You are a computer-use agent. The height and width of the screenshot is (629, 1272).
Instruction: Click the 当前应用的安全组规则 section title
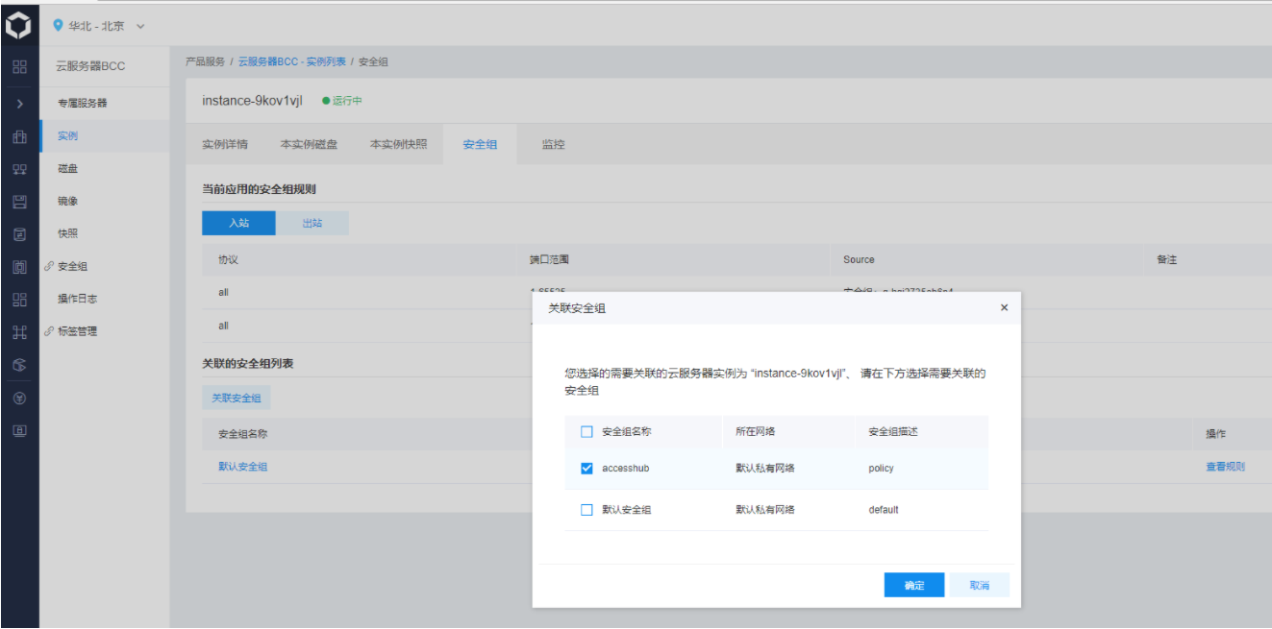[259, 189]
